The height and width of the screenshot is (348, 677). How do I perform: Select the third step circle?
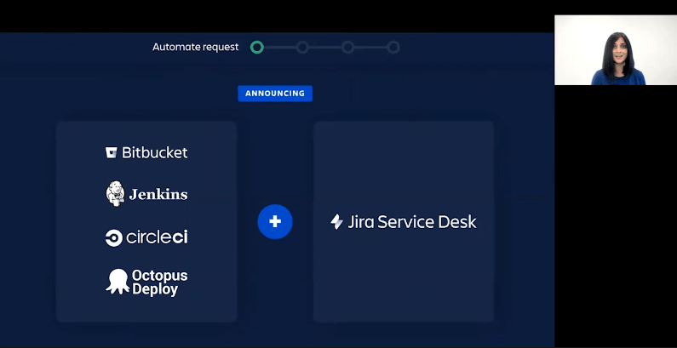pyautogui.click(x=347, y=48)
